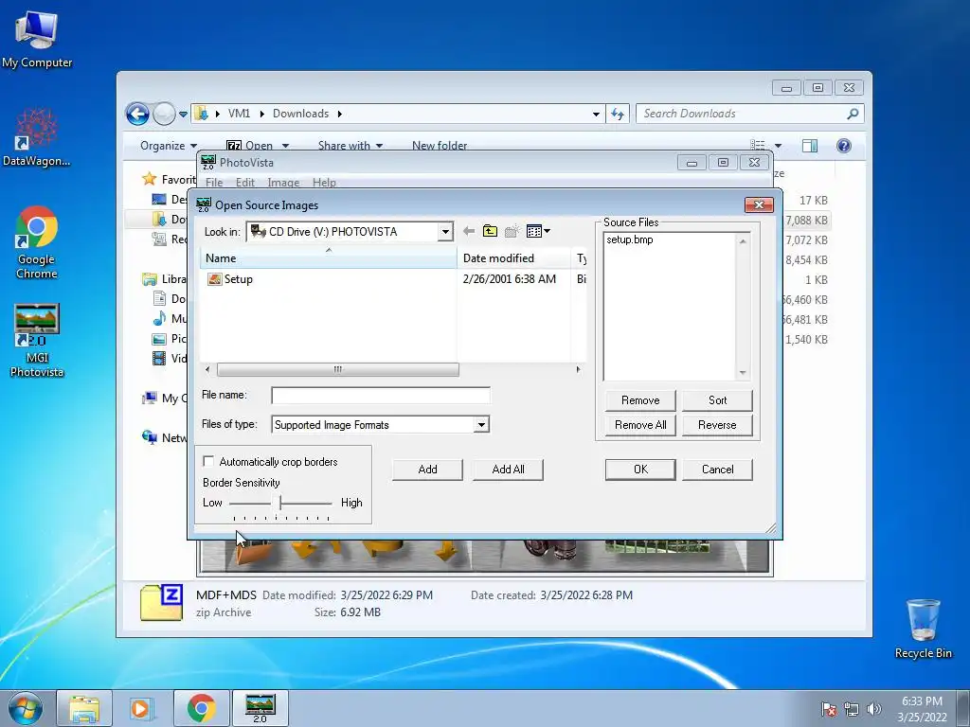Viewport: 970px width, 727px height.
Task: Click Action Center flag tray icon
Action: 829,709
